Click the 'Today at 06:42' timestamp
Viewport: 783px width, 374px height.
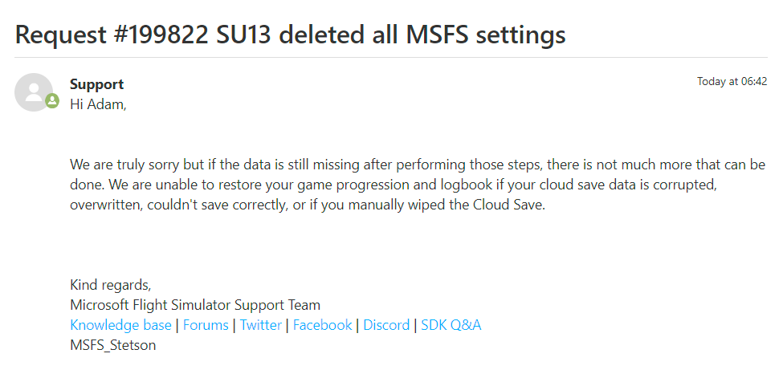point(732,81)
